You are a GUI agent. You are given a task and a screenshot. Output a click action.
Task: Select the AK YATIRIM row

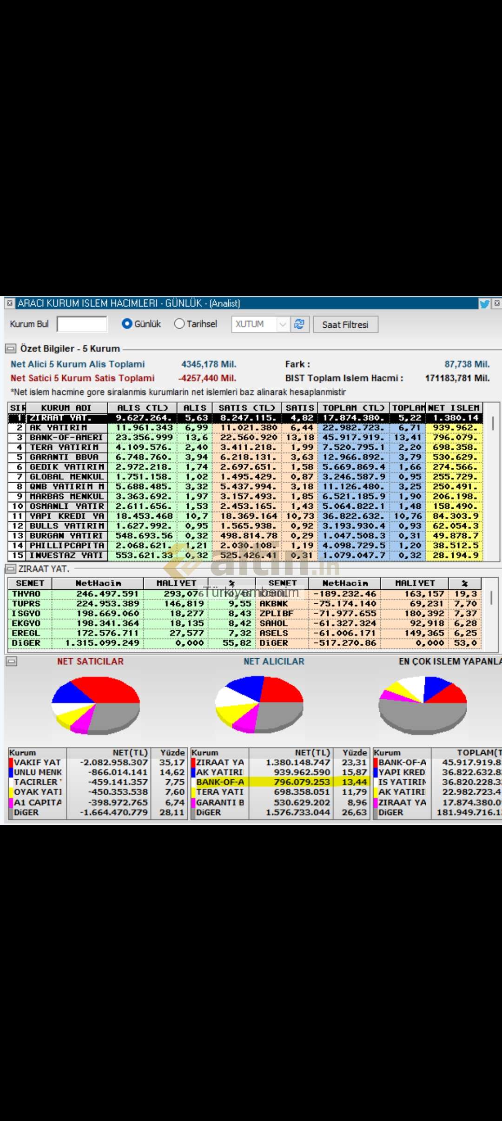click(x=245, y=427)
